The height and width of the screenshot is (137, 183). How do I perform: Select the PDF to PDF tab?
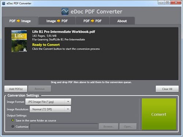click(93, 21)
